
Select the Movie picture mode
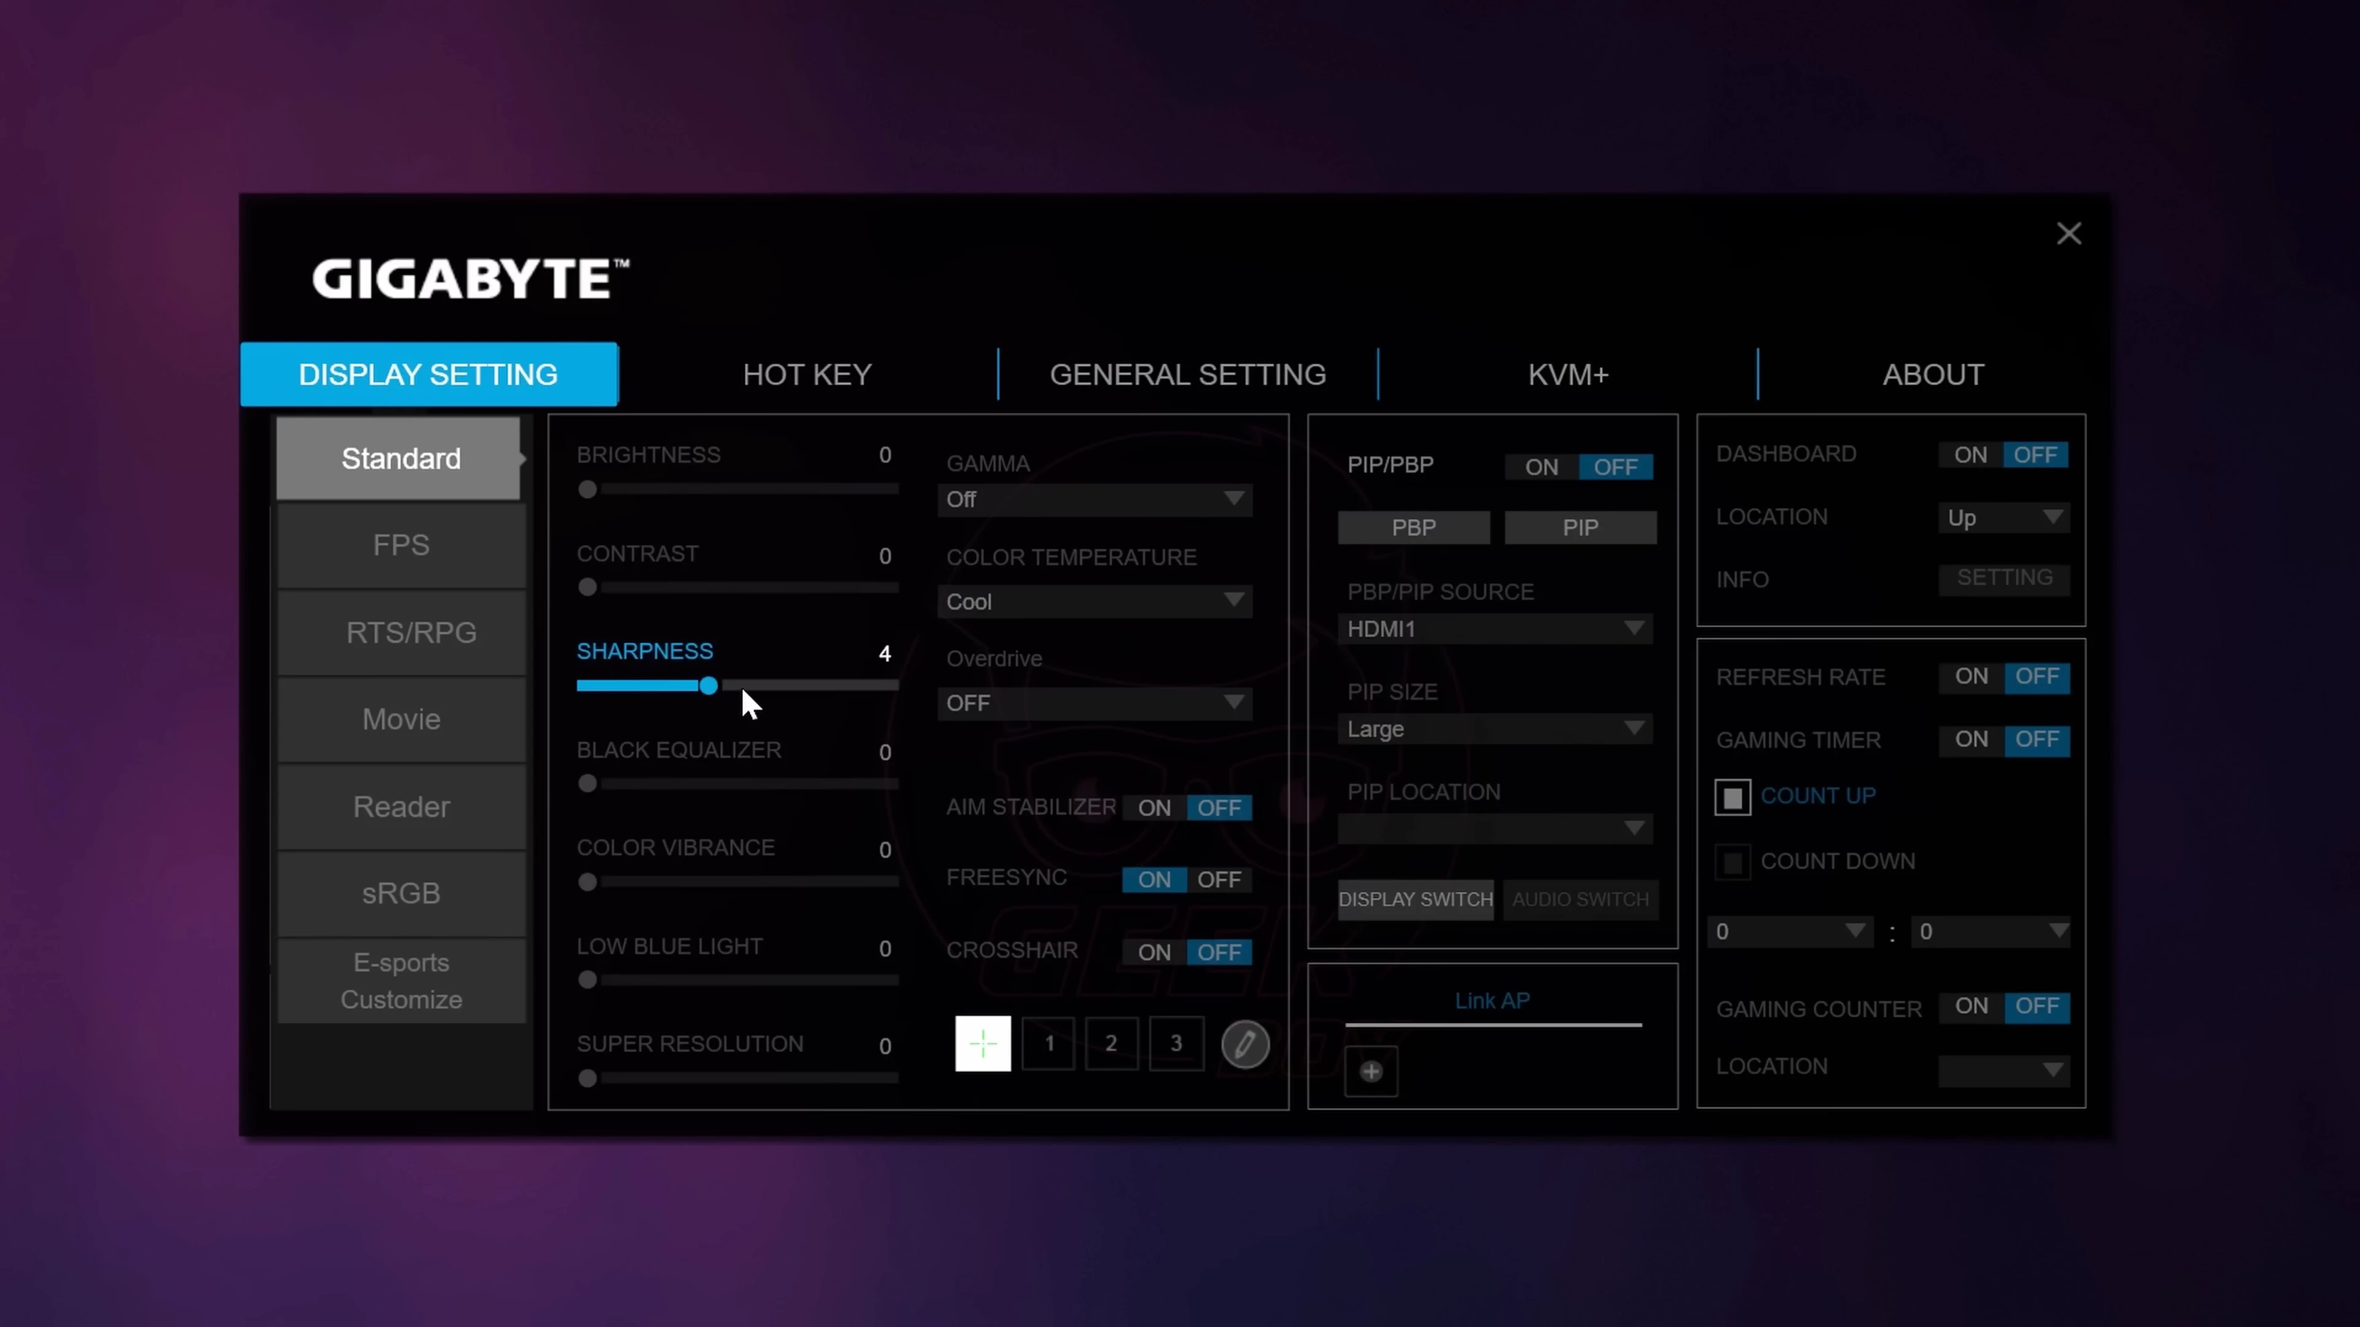pyautogui.click(x=401, y=720)
